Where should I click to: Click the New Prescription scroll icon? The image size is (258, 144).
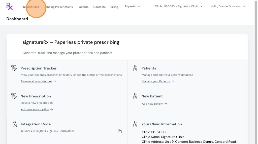14,96
